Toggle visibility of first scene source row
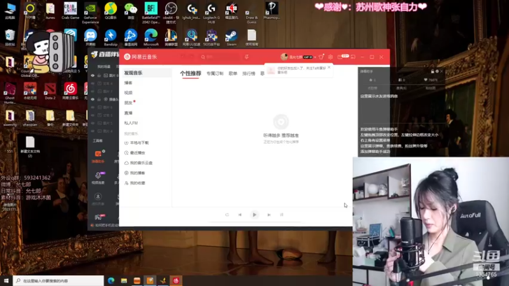Screen dimensions: 509x286 pos(92,76)
